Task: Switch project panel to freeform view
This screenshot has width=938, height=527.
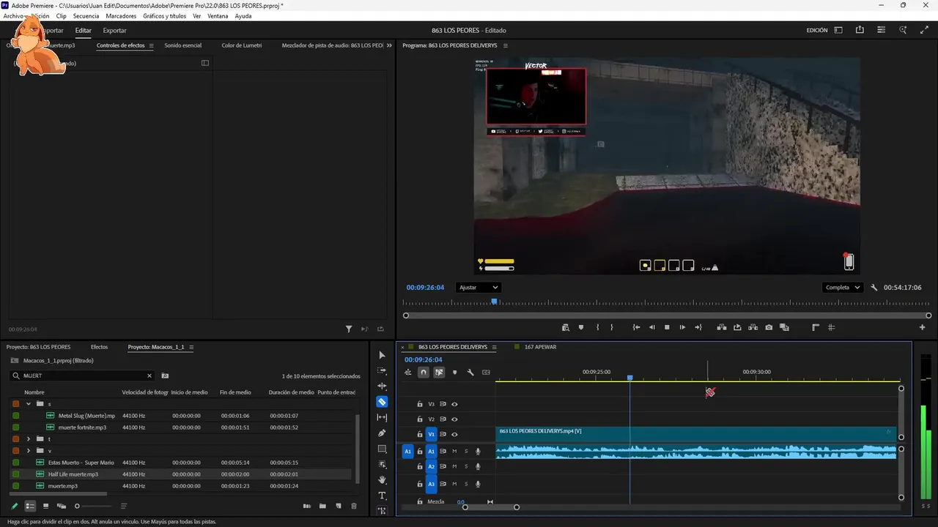Action: [x=62, y=506]
